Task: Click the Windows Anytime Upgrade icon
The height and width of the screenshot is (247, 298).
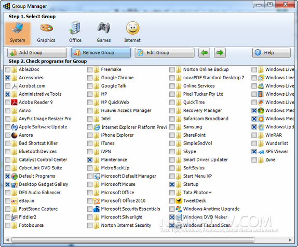Action: [179, 209]
